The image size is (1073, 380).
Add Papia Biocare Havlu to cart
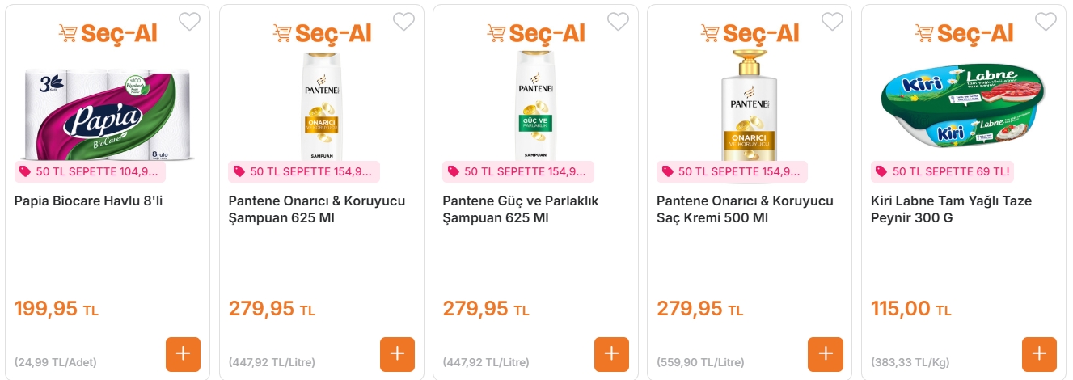point(183,354)
